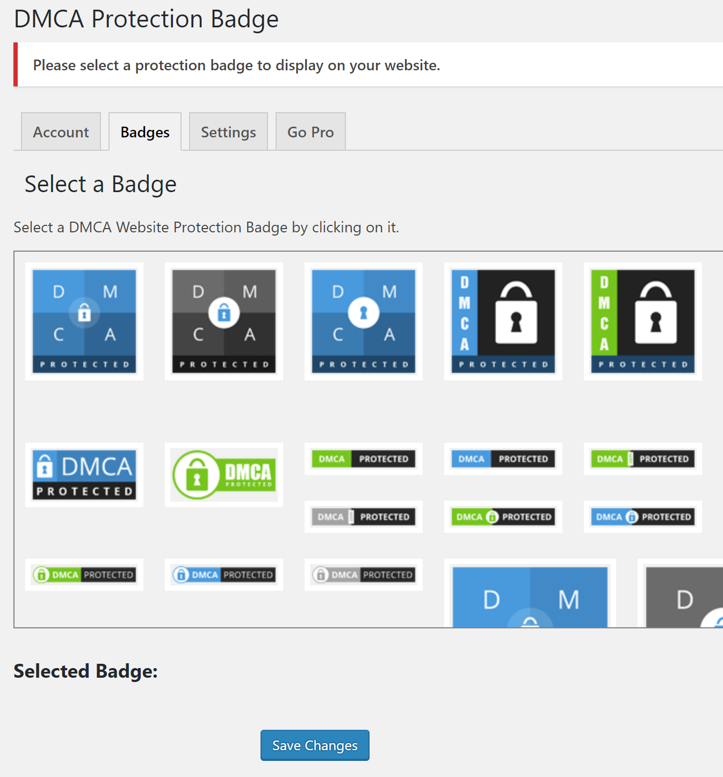Pick the round green padlock DMCA badge
This screenshot has width=723, height=777.
tap(224, 475)
